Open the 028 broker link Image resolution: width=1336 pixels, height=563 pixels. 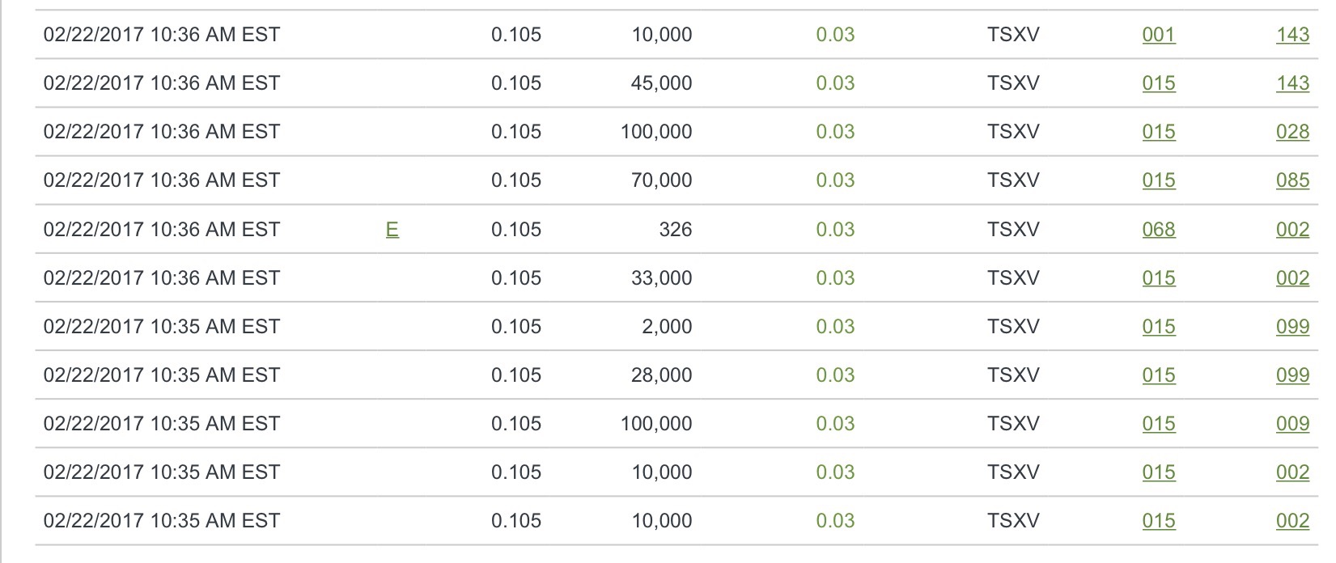coord(1292,132)
